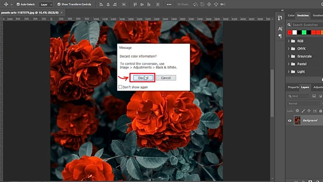Click the Cancel button in Message dialog
The image size is (323, 182).
166,78
